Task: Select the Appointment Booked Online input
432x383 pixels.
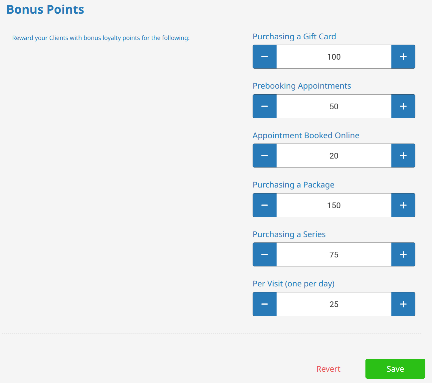Action: point(334,156)
